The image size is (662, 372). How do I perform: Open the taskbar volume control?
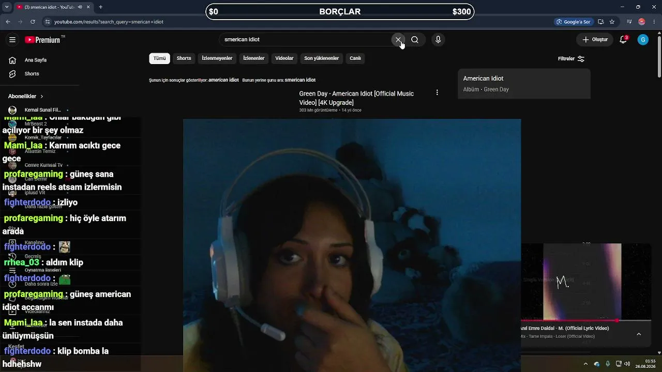627,364
